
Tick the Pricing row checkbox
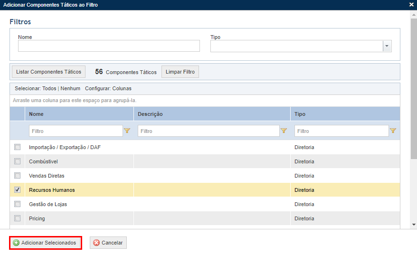pyautogui.click(x=17, y=218)
